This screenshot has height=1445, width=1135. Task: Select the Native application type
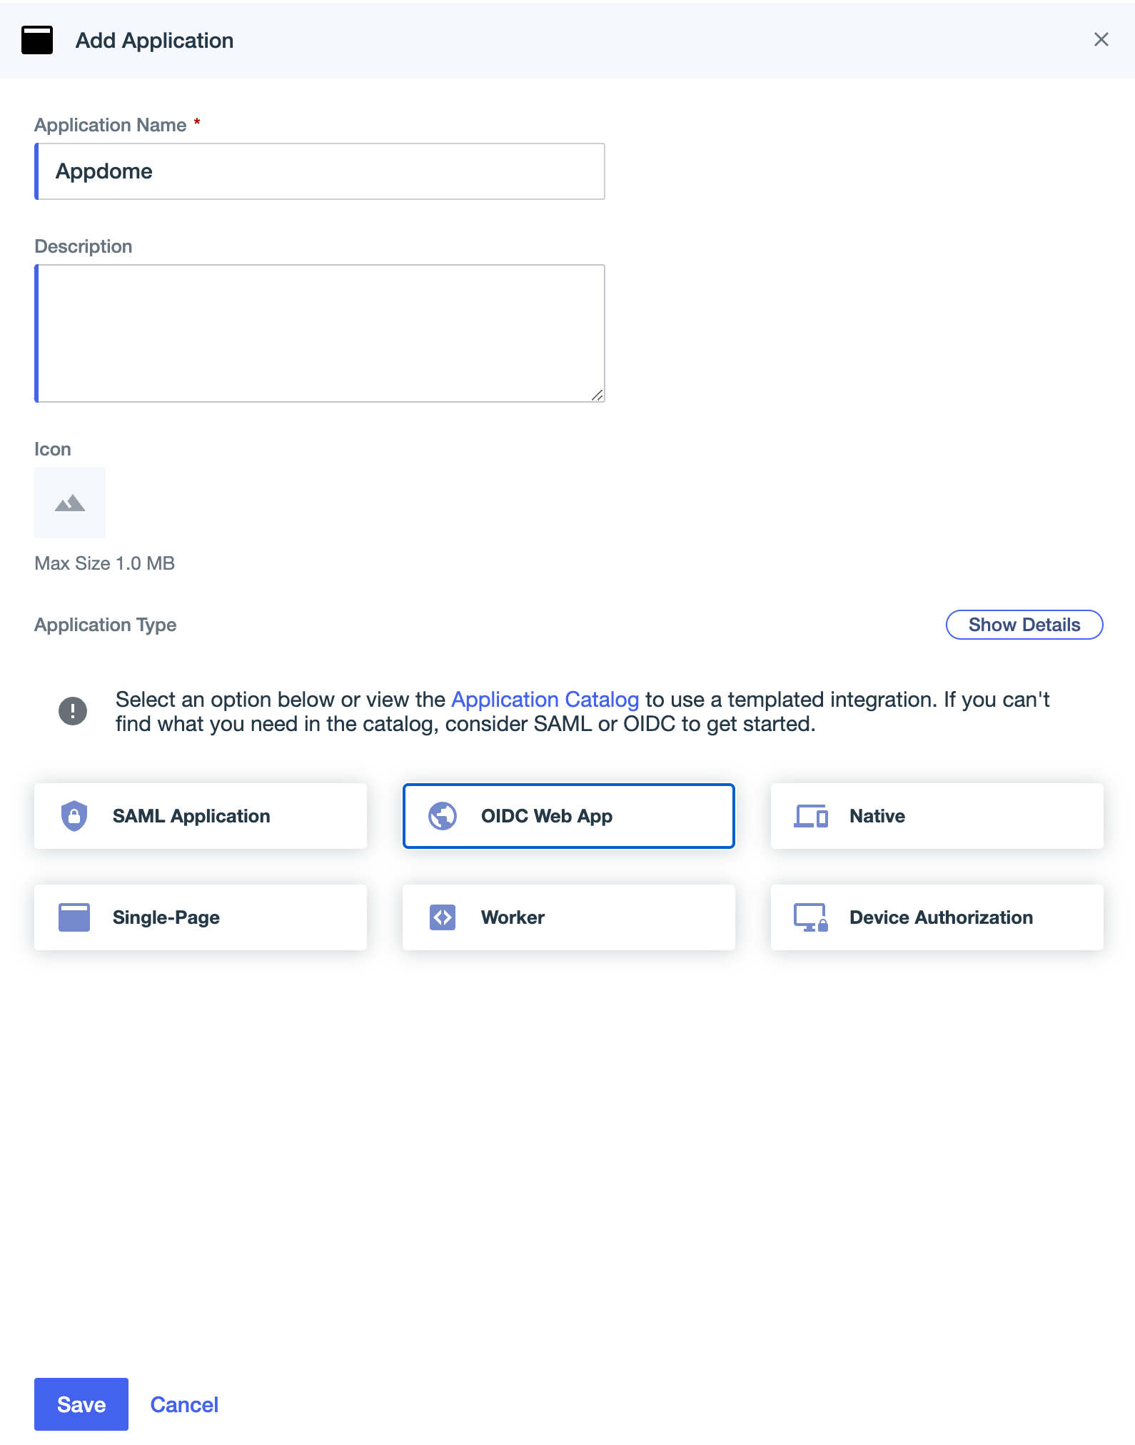[937, 816]
